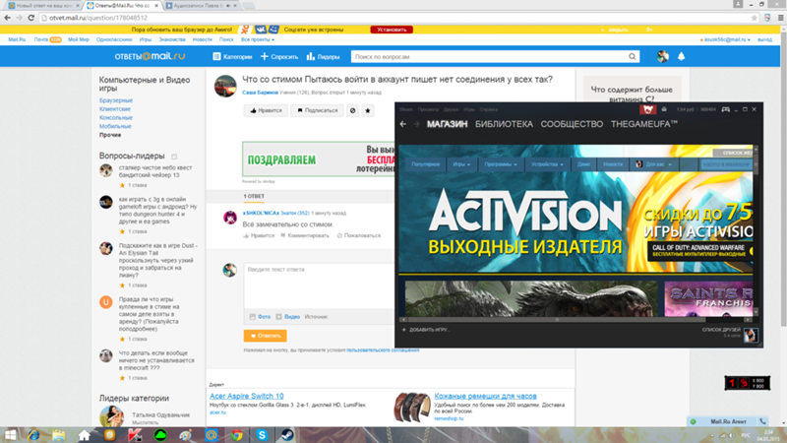This screenshot has height=443, width=787.
Task: Open the СООБЩЕСТВО tab in Steam
Action: point(572,124)
